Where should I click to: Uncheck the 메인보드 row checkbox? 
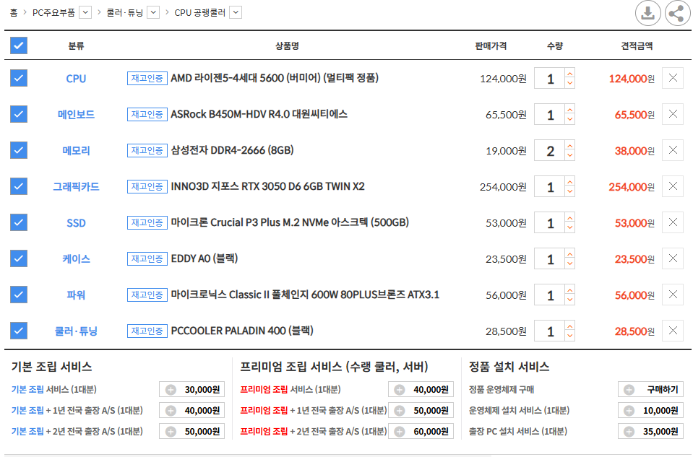click(19, 114)
